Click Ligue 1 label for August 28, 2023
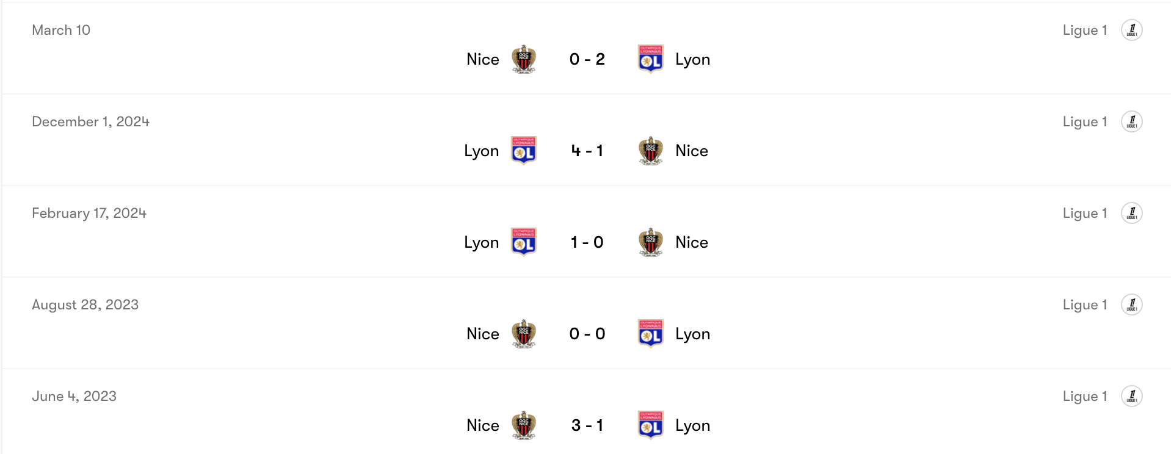This screenshot has width=1171, height=454. 1084,304
